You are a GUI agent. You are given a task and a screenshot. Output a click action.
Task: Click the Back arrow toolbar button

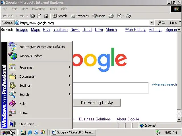8,16
